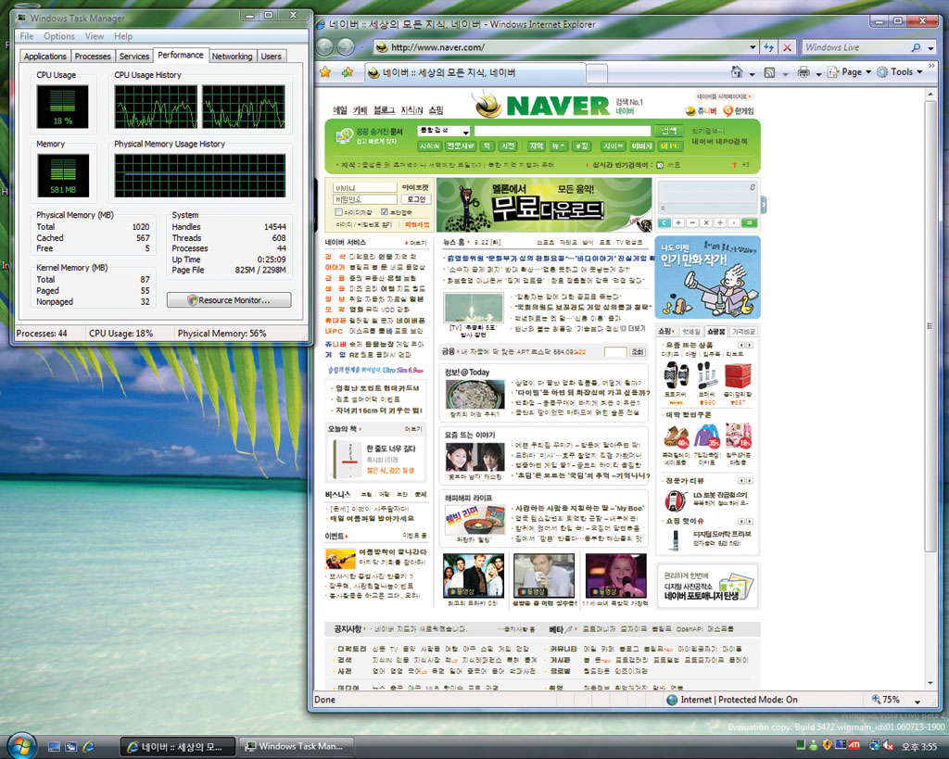The image size is (949, 759).
Task: Switch to the Processes tab
Action: tap(93, 57)
